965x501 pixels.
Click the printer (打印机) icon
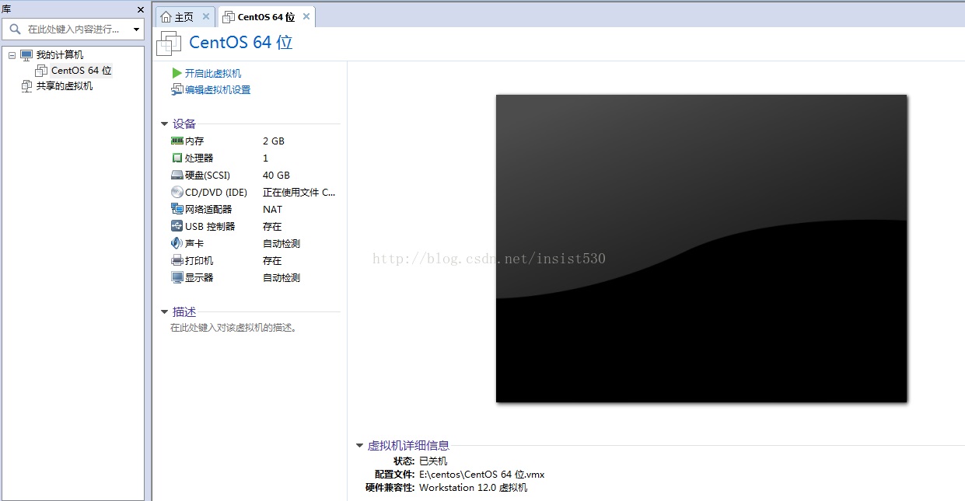[x=177, y=260]
